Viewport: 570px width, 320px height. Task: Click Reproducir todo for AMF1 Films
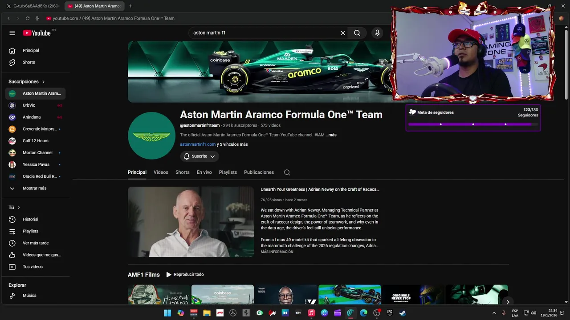pyautogui.click(x=185, y=275)
